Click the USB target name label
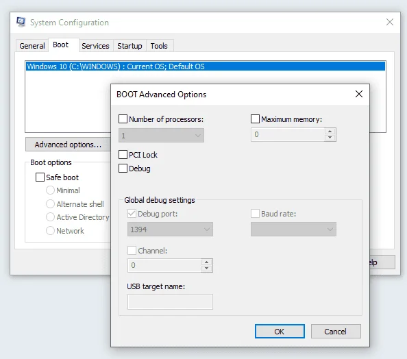The height and width of the screenshot is (359, 407). 156,286
